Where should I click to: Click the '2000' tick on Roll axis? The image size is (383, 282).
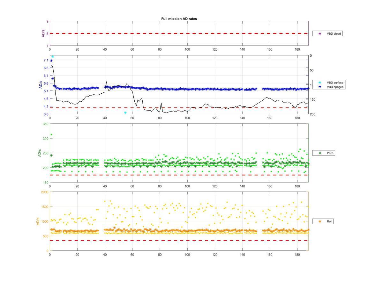coord(45,192)
